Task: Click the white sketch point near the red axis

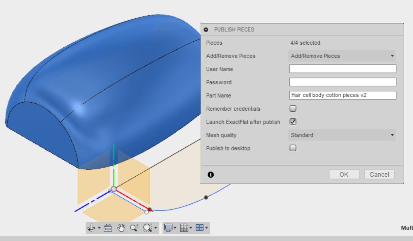Action: tap(146, 212)
